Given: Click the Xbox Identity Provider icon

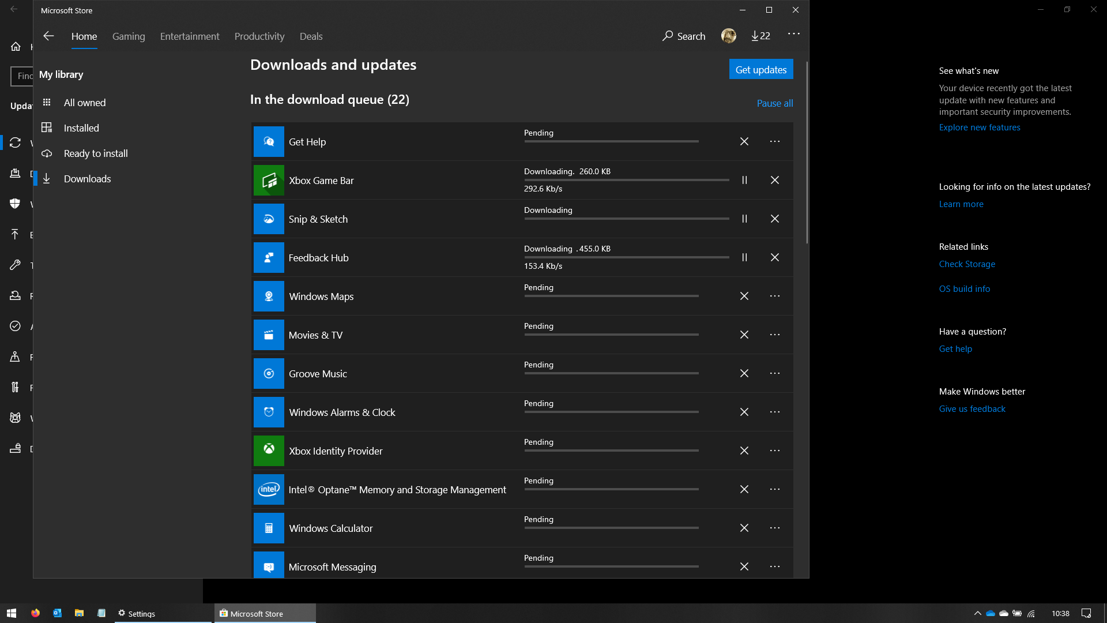Looking at the screenshot, I should [x=269, y=451].
